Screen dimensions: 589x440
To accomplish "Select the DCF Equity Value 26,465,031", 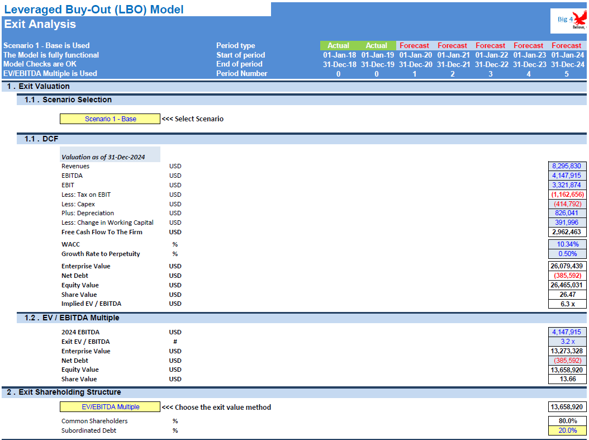I will coord(567,285).
